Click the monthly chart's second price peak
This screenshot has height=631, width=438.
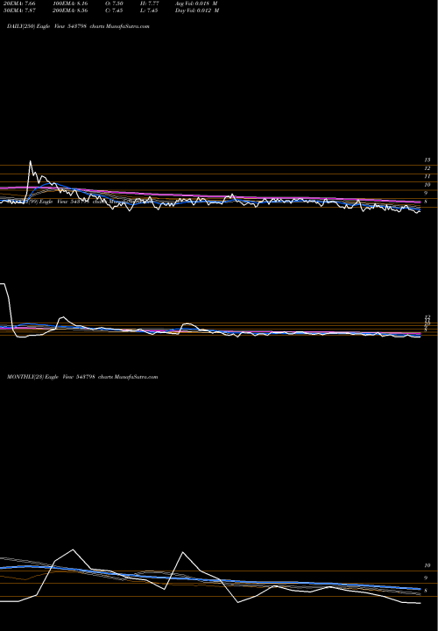183,552
